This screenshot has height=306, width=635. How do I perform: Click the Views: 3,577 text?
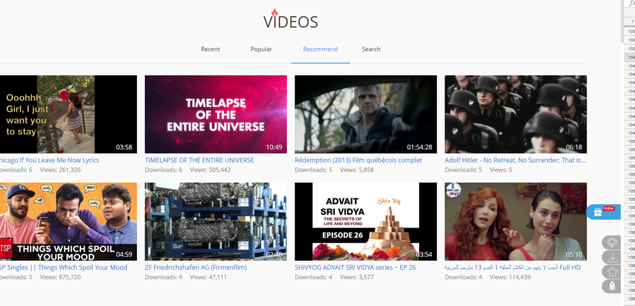(x=357, y=277)
